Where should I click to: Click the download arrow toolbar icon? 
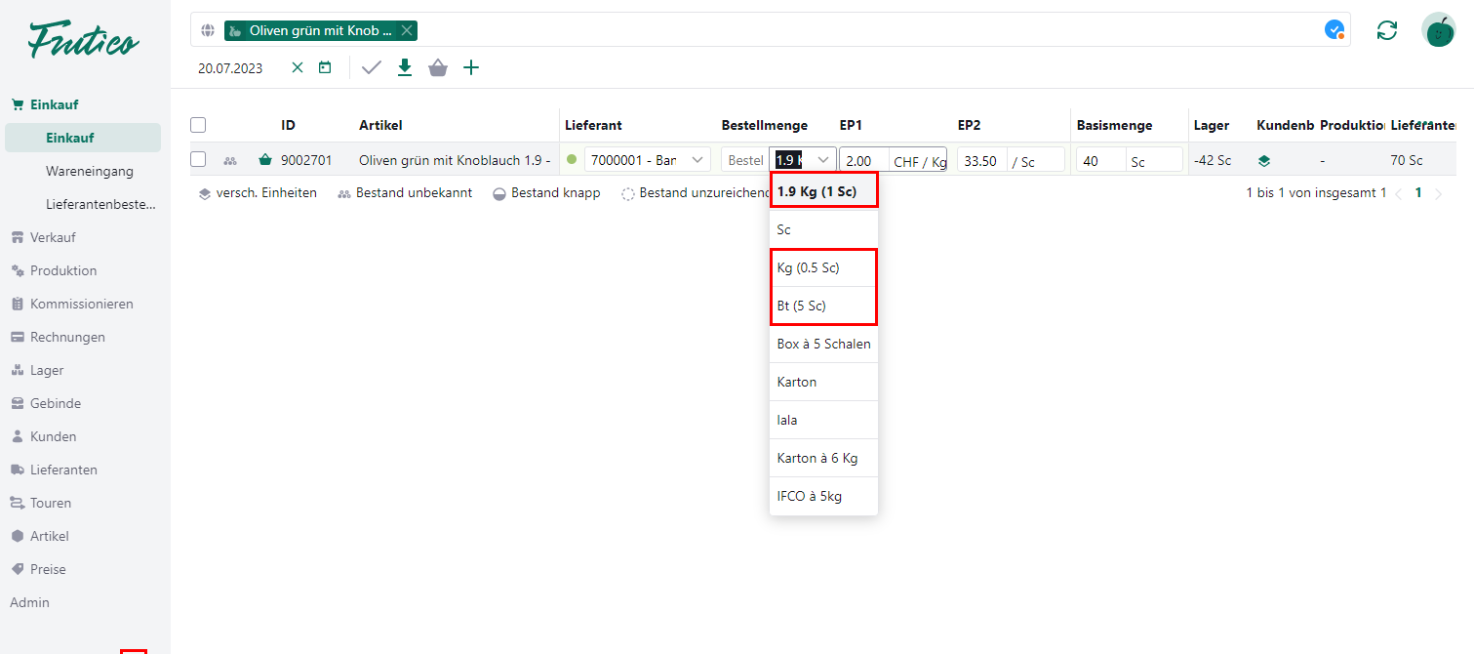click(405, 67)
